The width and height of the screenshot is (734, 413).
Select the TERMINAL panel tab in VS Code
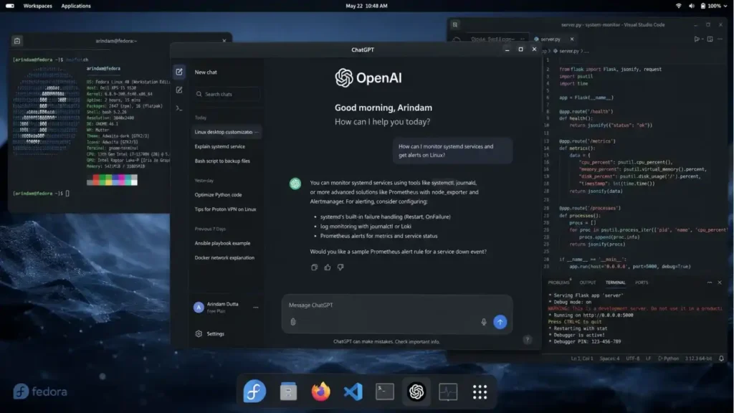tap(615, 283)
